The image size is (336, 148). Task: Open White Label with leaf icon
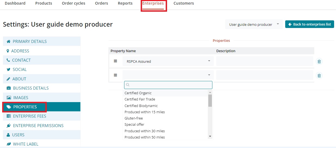(26, 144)
